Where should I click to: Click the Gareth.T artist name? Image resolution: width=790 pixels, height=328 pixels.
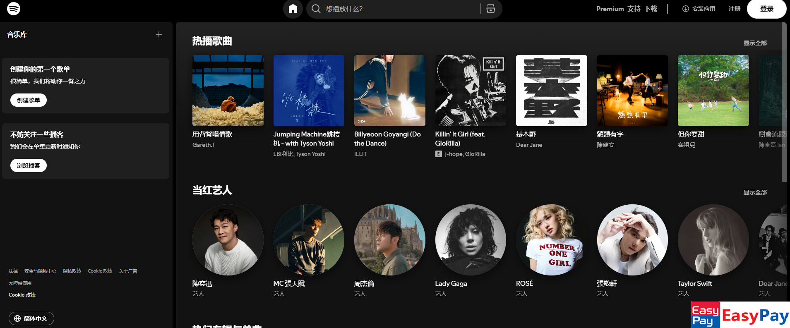click(x=204, y=145)
